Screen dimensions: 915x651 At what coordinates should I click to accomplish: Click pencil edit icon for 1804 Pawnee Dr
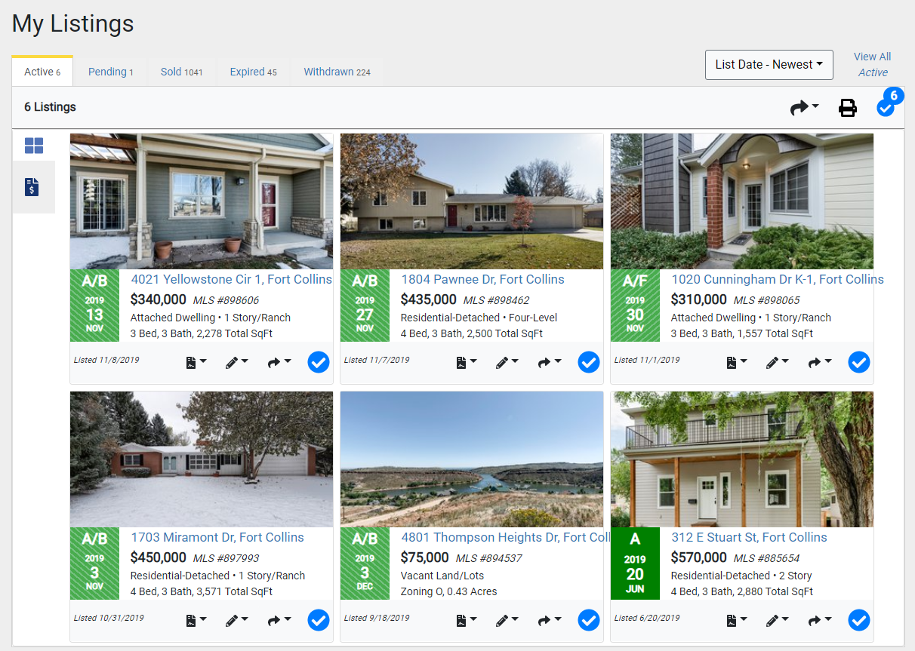[506, 362]
